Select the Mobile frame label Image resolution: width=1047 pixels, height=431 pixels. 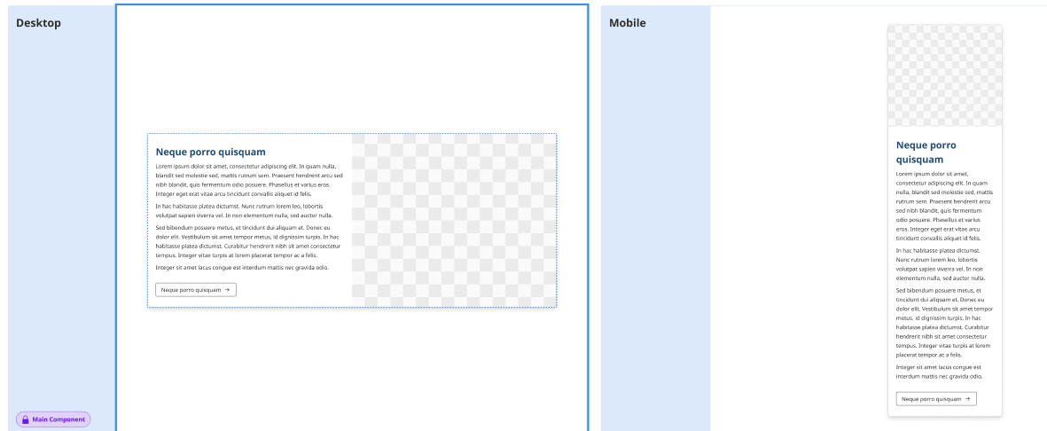click(628, 23)
